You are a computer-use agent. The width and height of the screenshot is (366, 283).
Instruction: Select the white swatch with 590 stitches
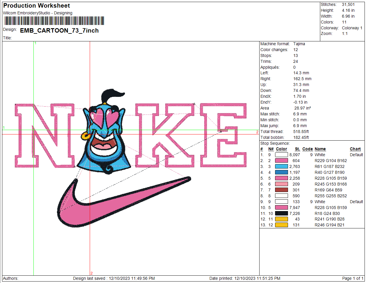[282, 196]
